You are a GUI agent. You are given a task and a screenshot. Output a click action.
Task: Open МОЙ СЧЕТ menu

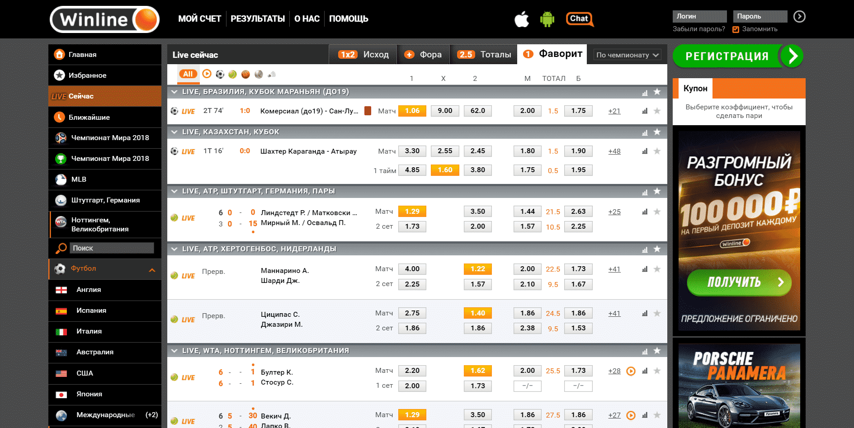(199, 19)
